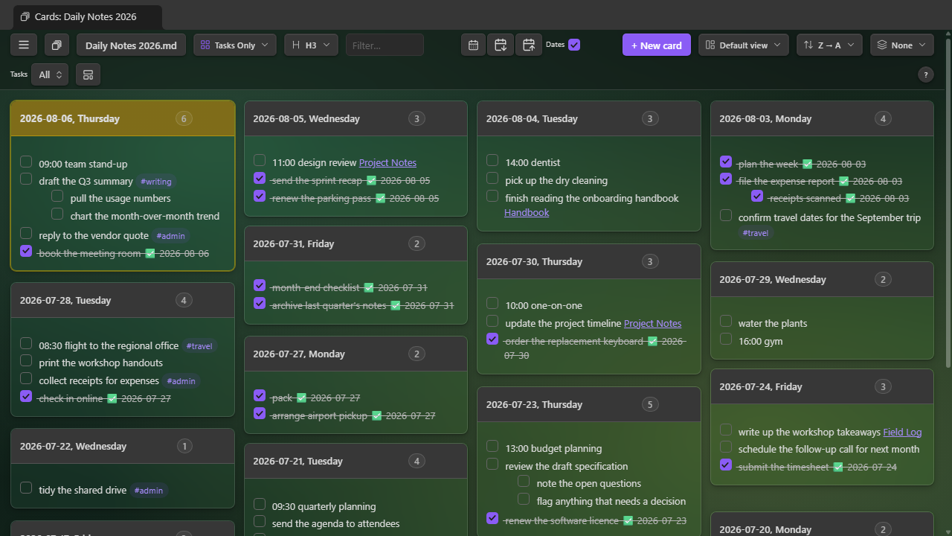Click the 2026-07-28, Tuesday card header

point(123,300)
